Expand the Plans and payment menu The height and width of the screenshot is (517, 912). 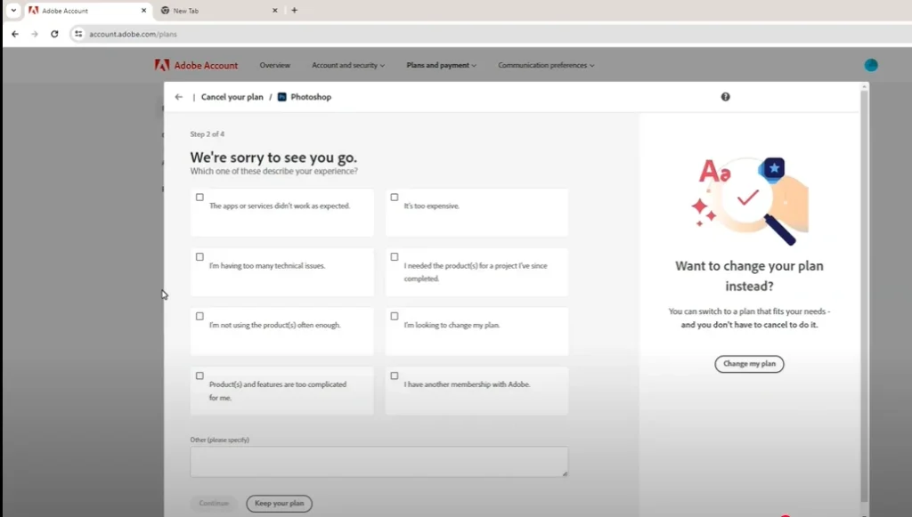click(441, 65)
